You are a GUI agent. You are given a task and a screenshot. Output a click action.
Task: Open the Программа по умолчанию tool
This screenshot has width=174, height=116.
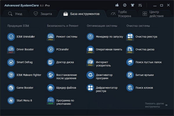pyautogui.click(x=51, y=100)
